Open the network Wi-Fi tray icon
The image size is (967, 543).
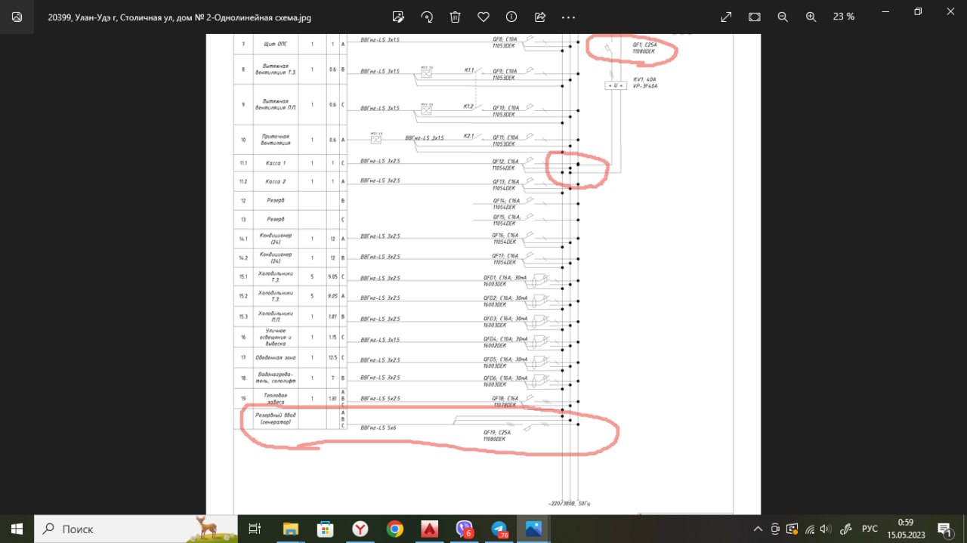pos(809,529)
